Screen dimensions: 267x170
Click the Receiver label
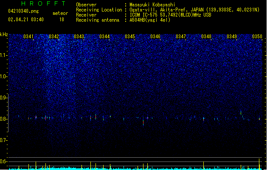[x=86, y=15]
